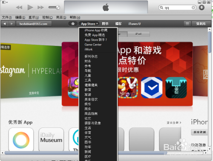Open the 帮助 menu
This screenshot has width=213, height=161.
75,17
